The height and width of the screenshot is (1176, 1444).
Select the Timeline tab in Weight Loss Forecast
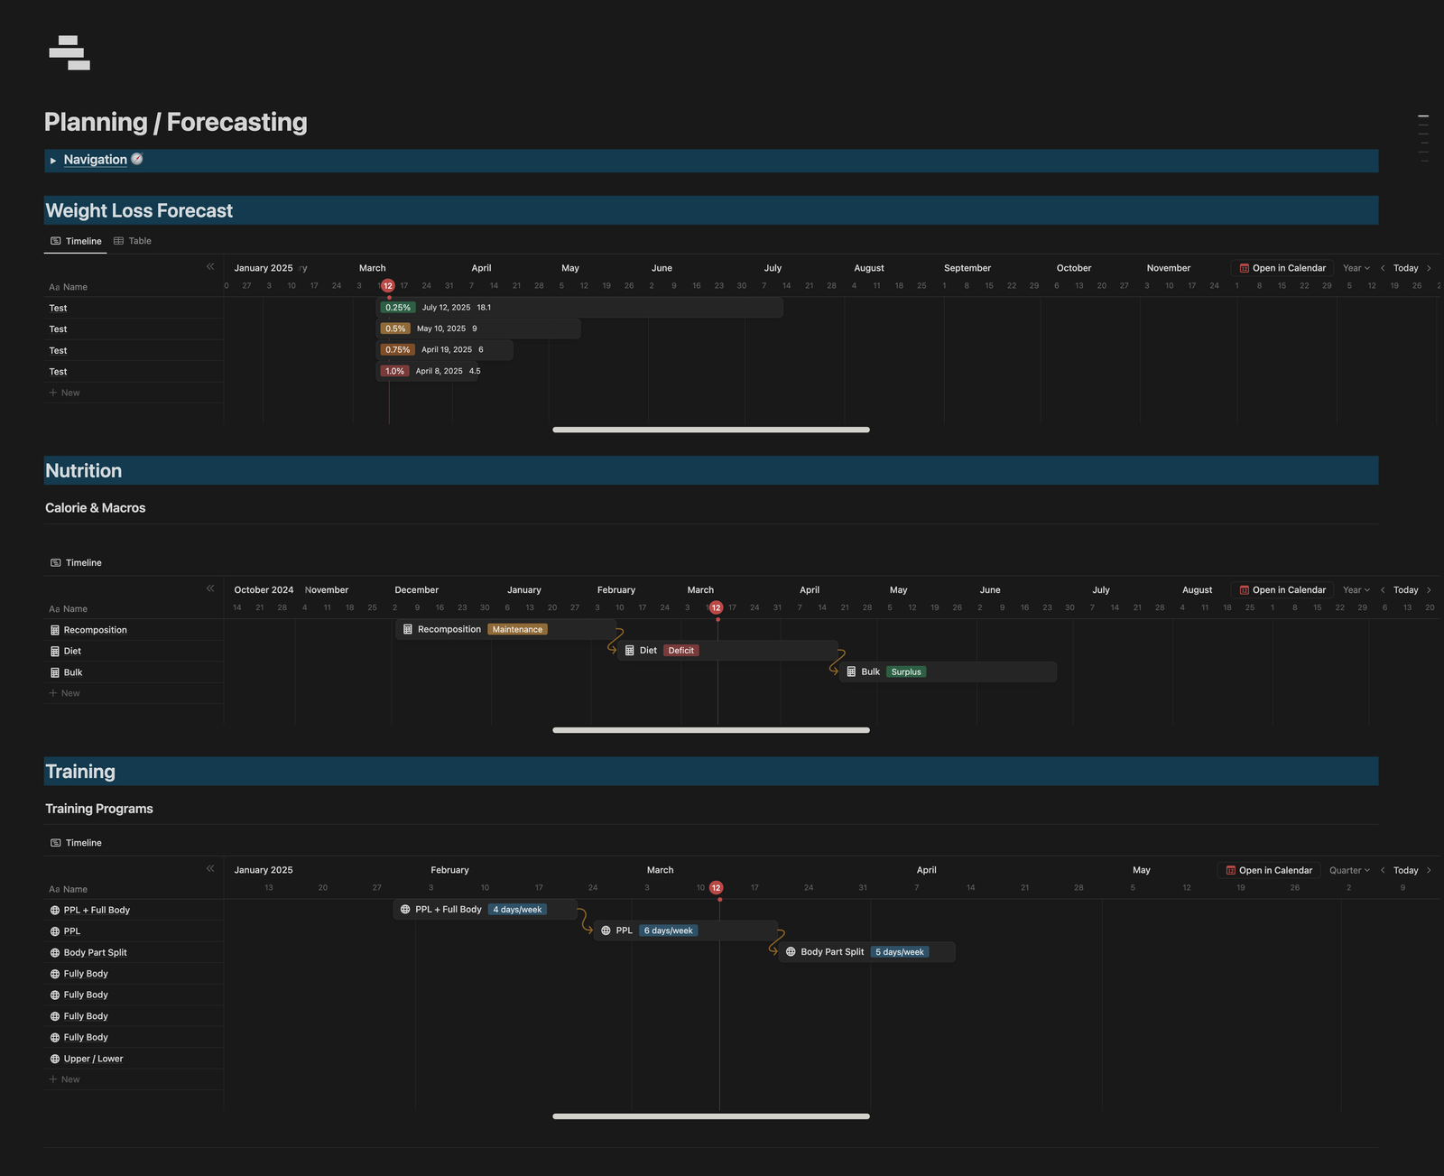pyautogui.click(x=76, y=241)
